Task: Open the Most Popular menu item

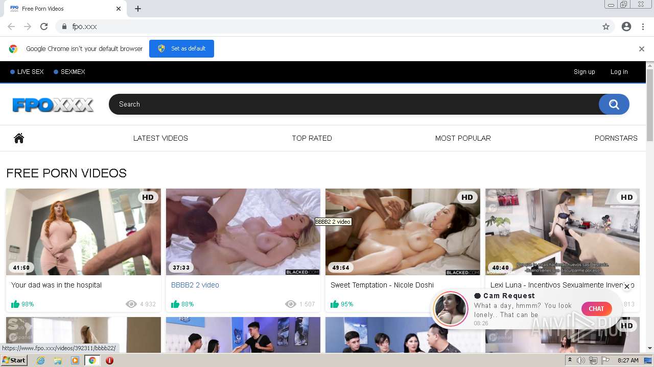Action: [x=463, y=138]
